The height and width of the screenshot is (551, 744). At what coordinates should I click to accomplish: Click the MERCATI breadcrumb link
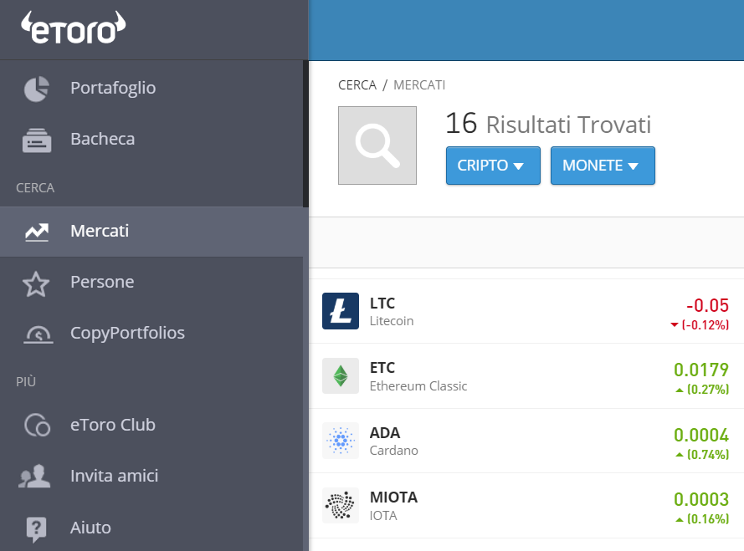tap(419, 85)
